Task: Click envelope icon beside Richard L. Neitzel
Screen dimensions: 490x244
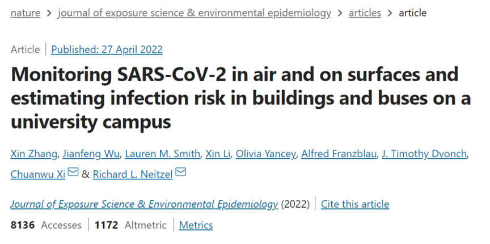Action: click(x=181, y=173)
